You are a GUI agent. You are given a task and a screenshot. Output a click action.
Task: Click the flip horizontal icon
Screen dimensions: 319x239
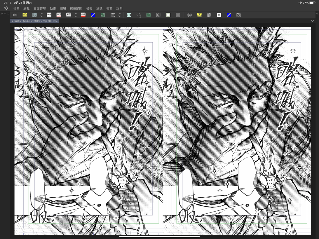click(x=129, y=15)
